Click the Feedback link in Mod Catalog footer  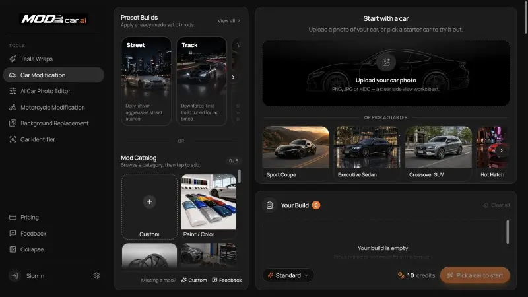226,280
